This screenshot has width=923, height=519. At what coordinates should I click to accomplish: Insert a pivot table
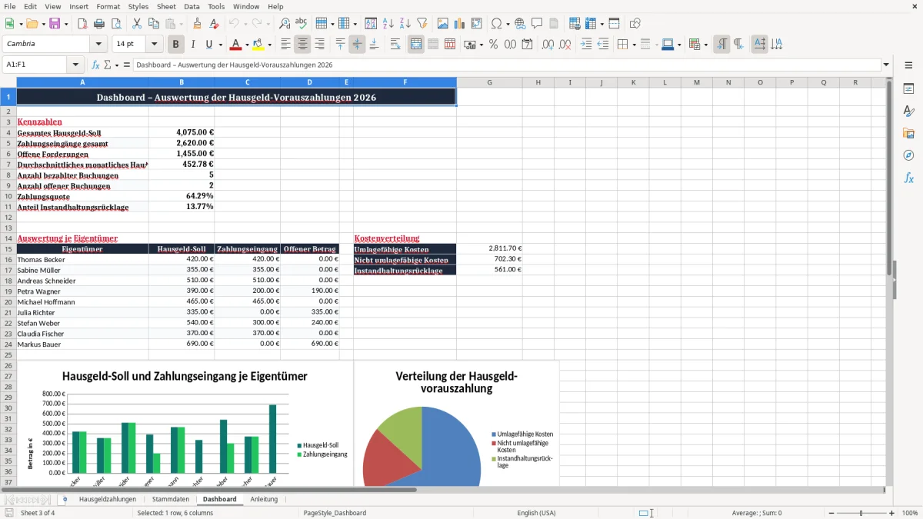477,23
